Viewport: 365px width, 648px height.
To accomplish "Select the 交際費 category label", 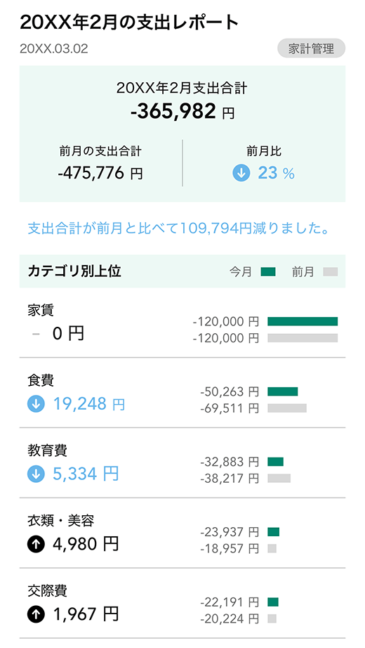I will [48, 590].
